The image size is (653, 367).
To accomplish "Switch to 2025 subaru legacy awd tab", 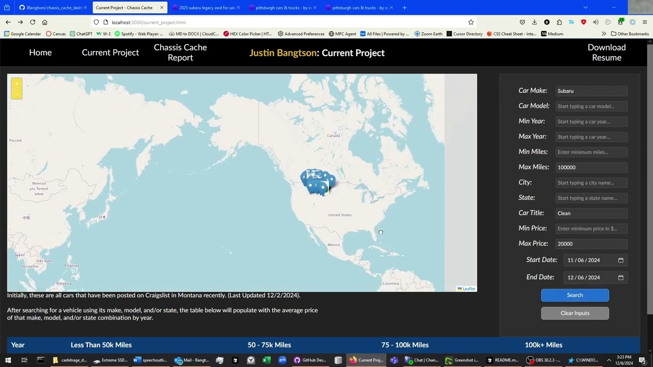I will (206, 8).
